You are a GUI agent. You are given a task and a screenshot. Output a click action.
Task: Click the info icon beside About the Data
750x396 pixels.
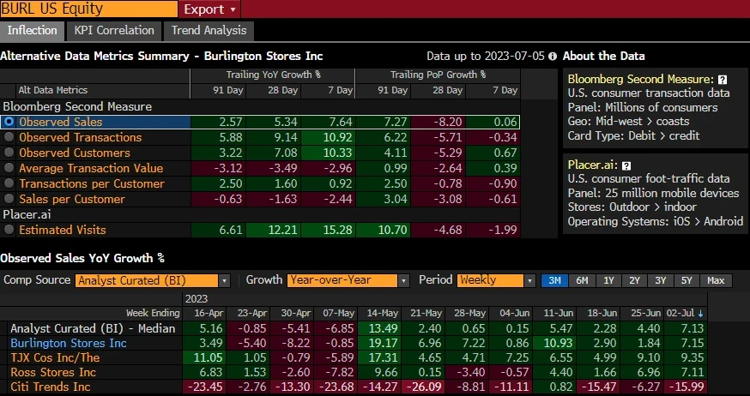[553, 57]
